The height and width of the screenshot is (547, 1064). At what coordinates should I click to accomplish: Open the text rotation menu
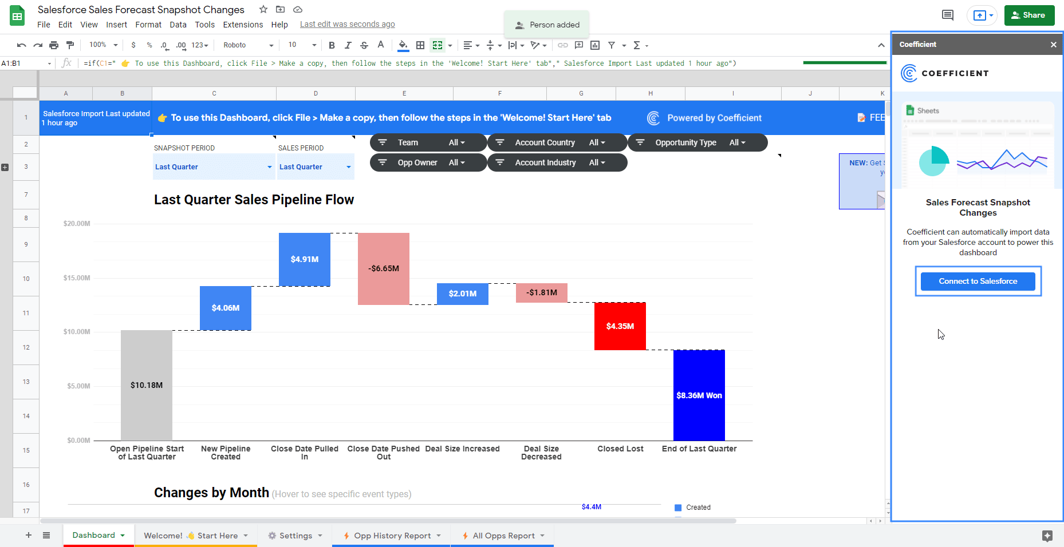538,45
